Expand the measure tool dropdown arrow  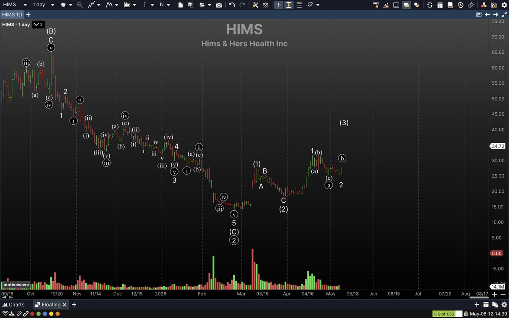151,5
